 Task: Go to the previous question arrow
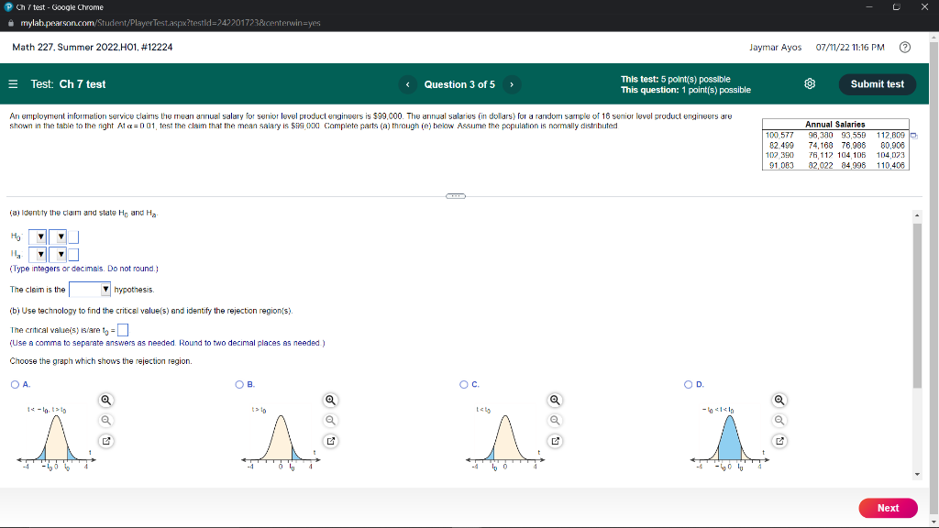pyautogui.click(x=408, y=84)
